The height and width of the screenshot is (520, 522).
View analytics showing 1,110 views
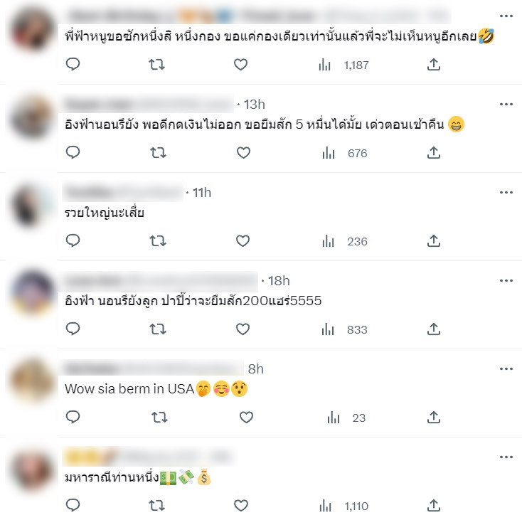pos(344,506)
